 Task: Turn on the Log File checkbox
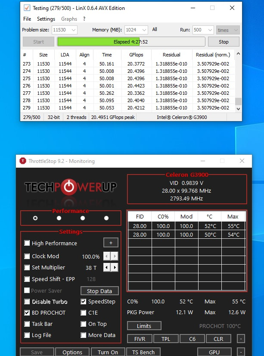click(x=27, y=335)
